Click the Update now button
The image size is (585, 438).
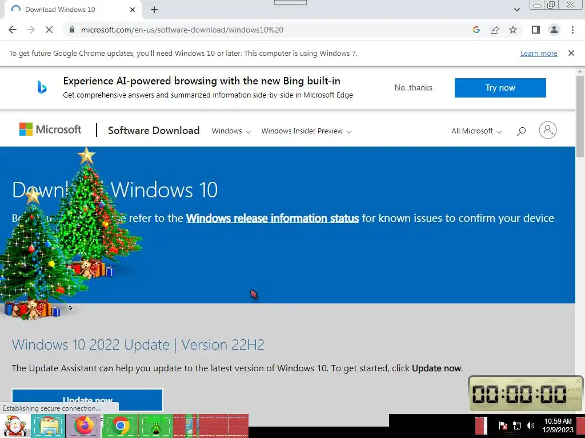[x=87, y=400]
